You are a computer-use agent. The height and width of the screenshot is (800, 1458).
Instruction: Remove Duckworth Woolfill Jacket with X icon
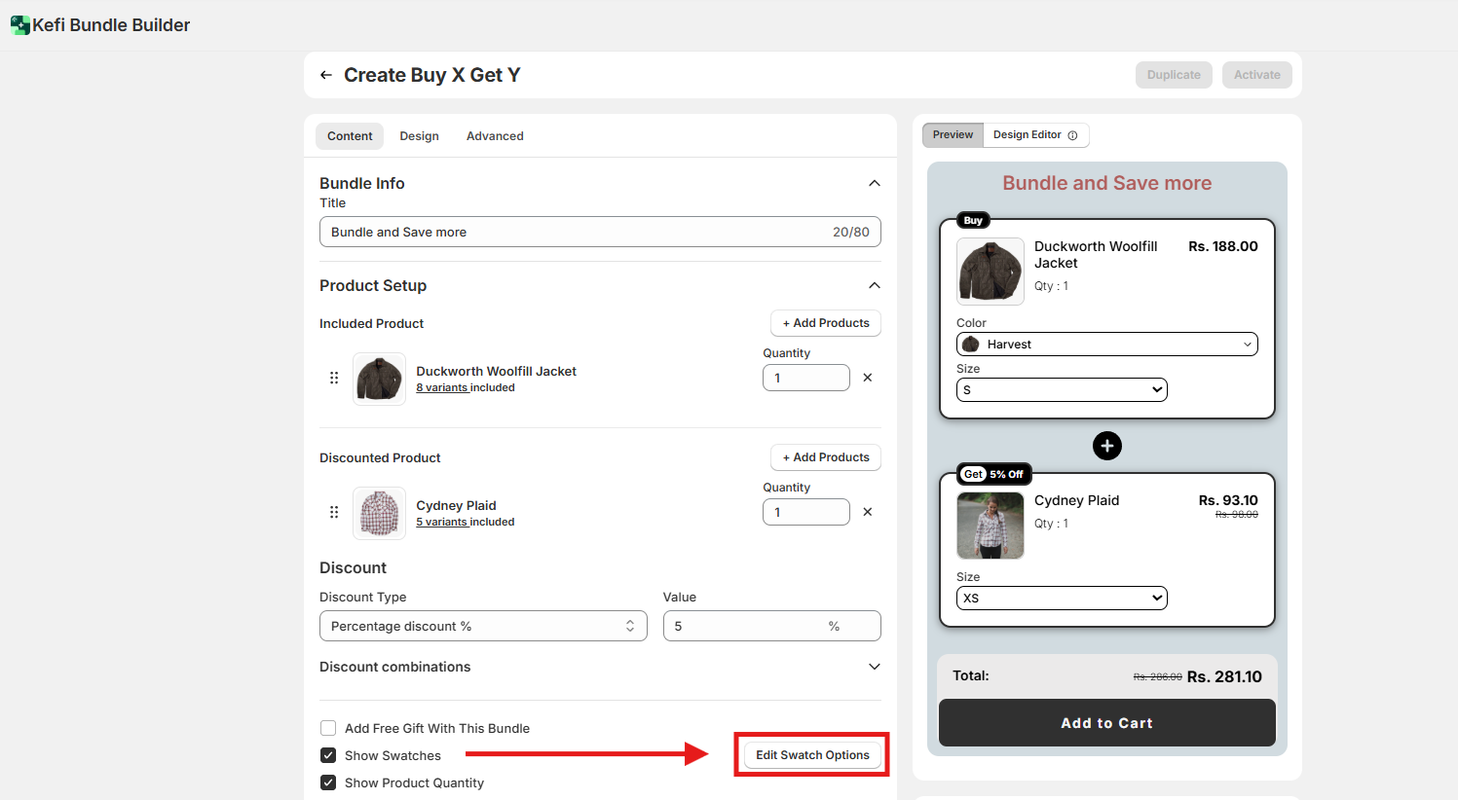(x=868, y=378)
